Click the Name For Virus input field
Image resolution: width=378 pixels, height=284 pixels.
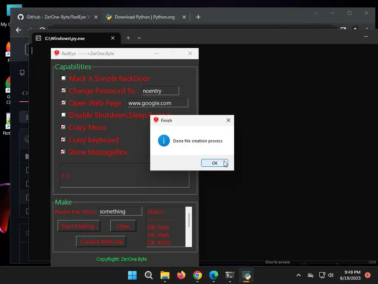click(120, 211)
